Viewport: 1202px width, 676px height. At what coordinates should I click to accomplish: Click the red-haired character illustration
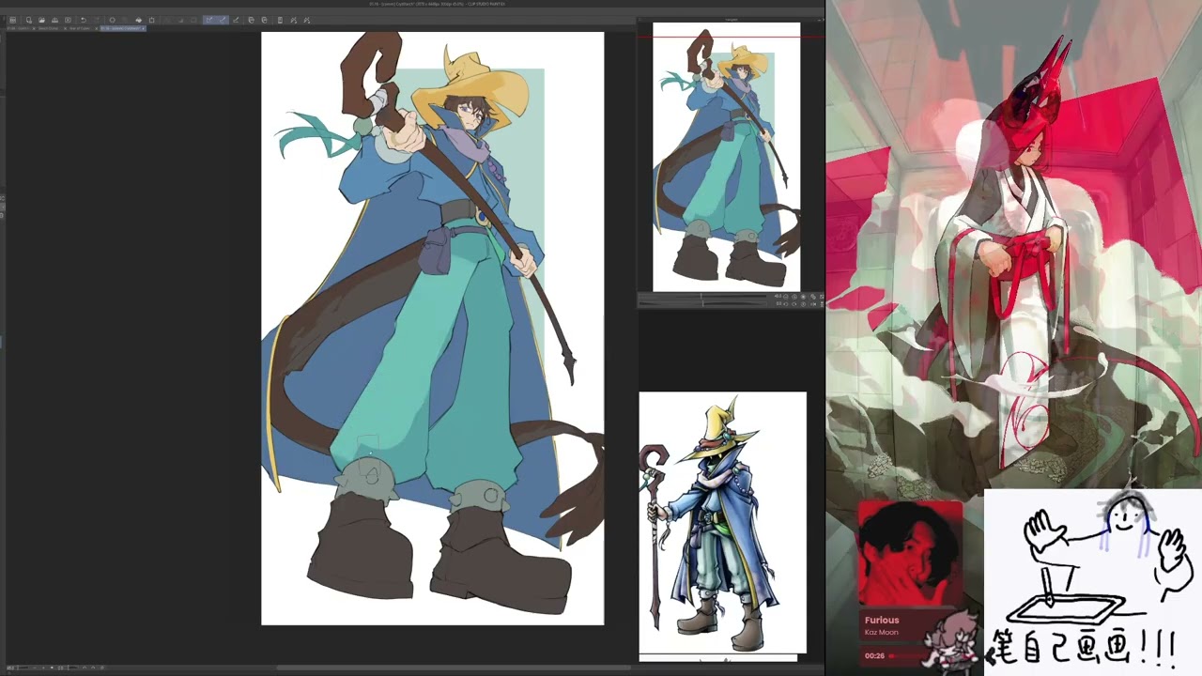tap(1014, 244)
